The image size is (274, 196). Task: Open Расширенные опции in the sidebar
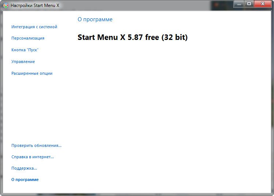[x=32, y=73]
